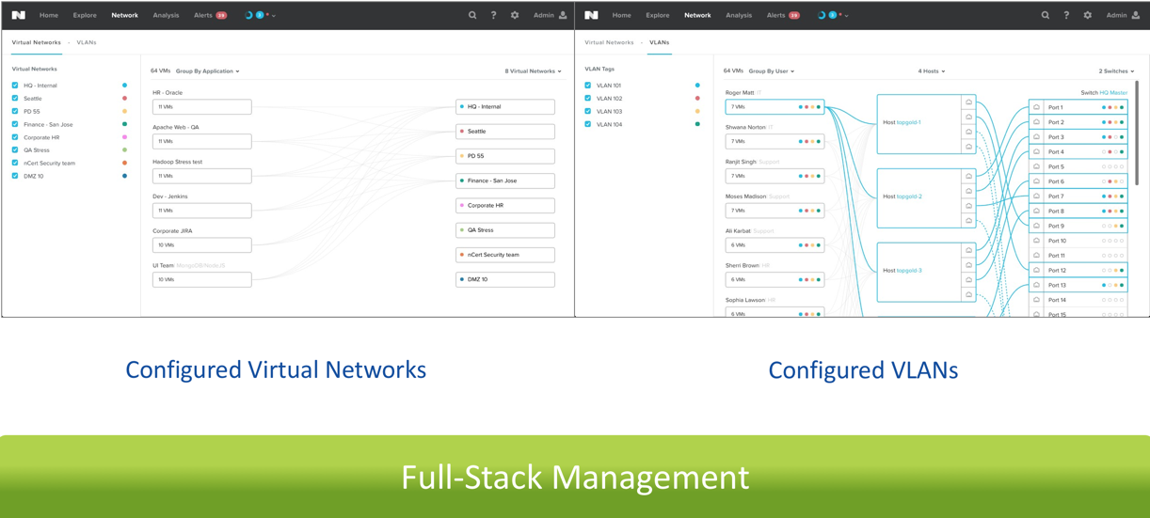
Task: Click the help icon in the right VLANs window
Action: (x=1066, y=15)
